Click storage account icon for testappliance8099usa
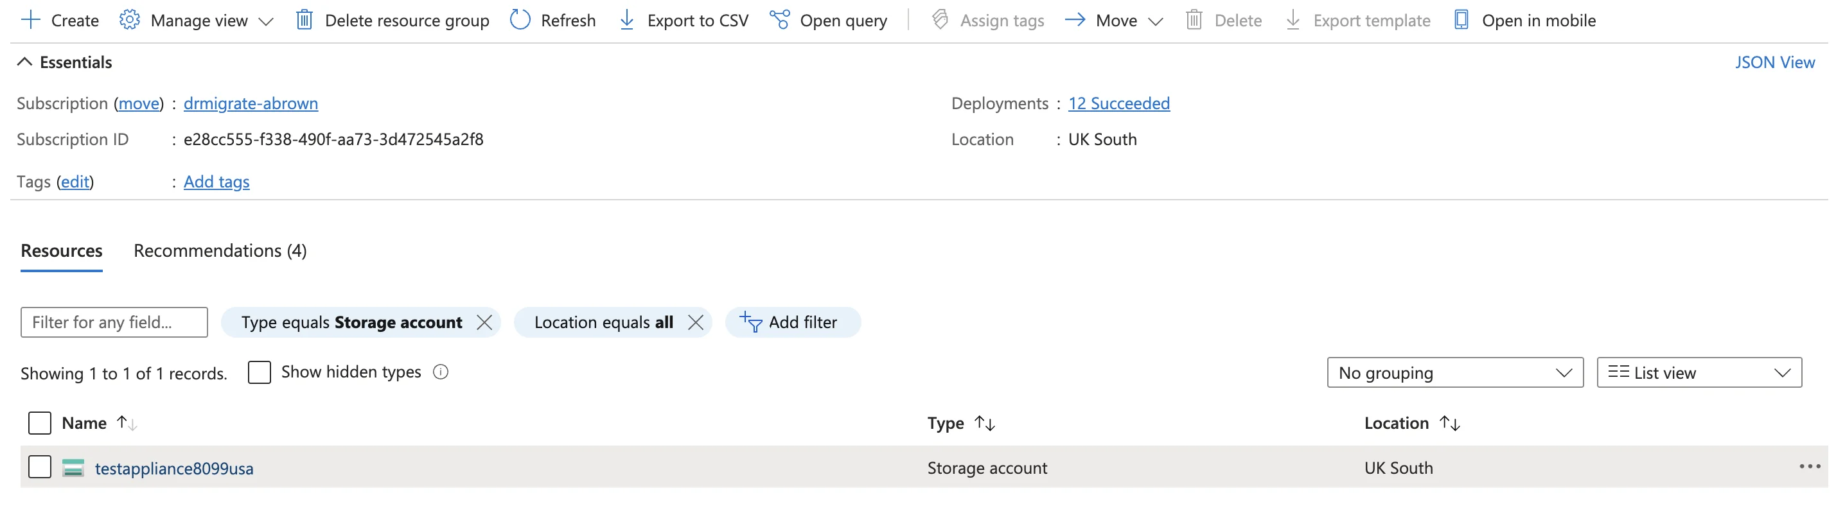Screen dimensions: 1836x529 point(73,469)
